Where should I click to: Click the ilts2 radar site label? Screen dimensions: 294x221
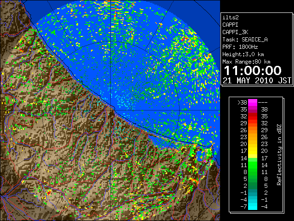click(231, 17)
